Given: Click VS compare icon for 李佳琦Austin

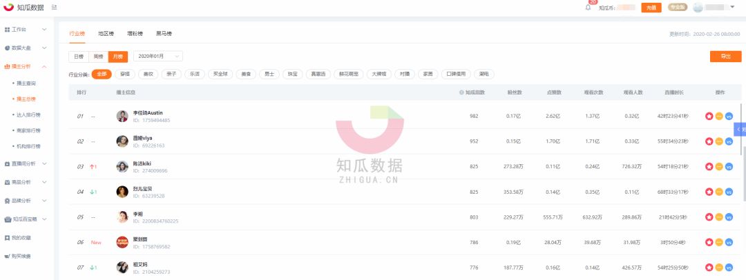Looking at the screenshot, I should tap(729, 116).
